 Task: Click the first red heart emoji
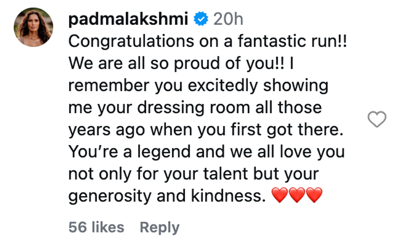[280, 196]
